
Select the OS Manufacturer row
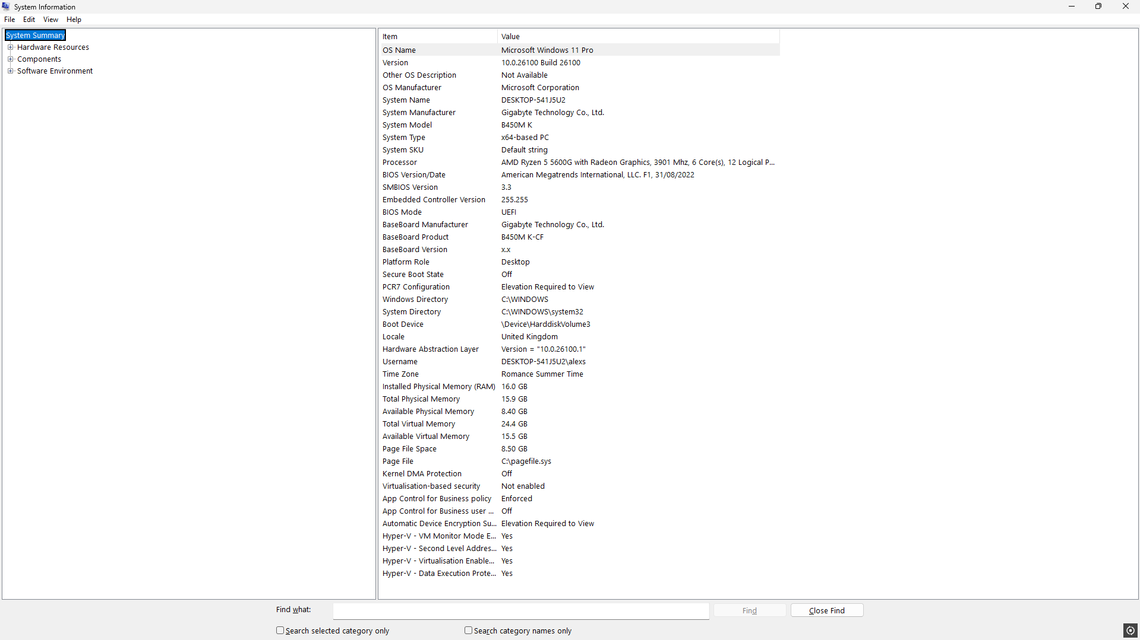(x=580, y=88)
